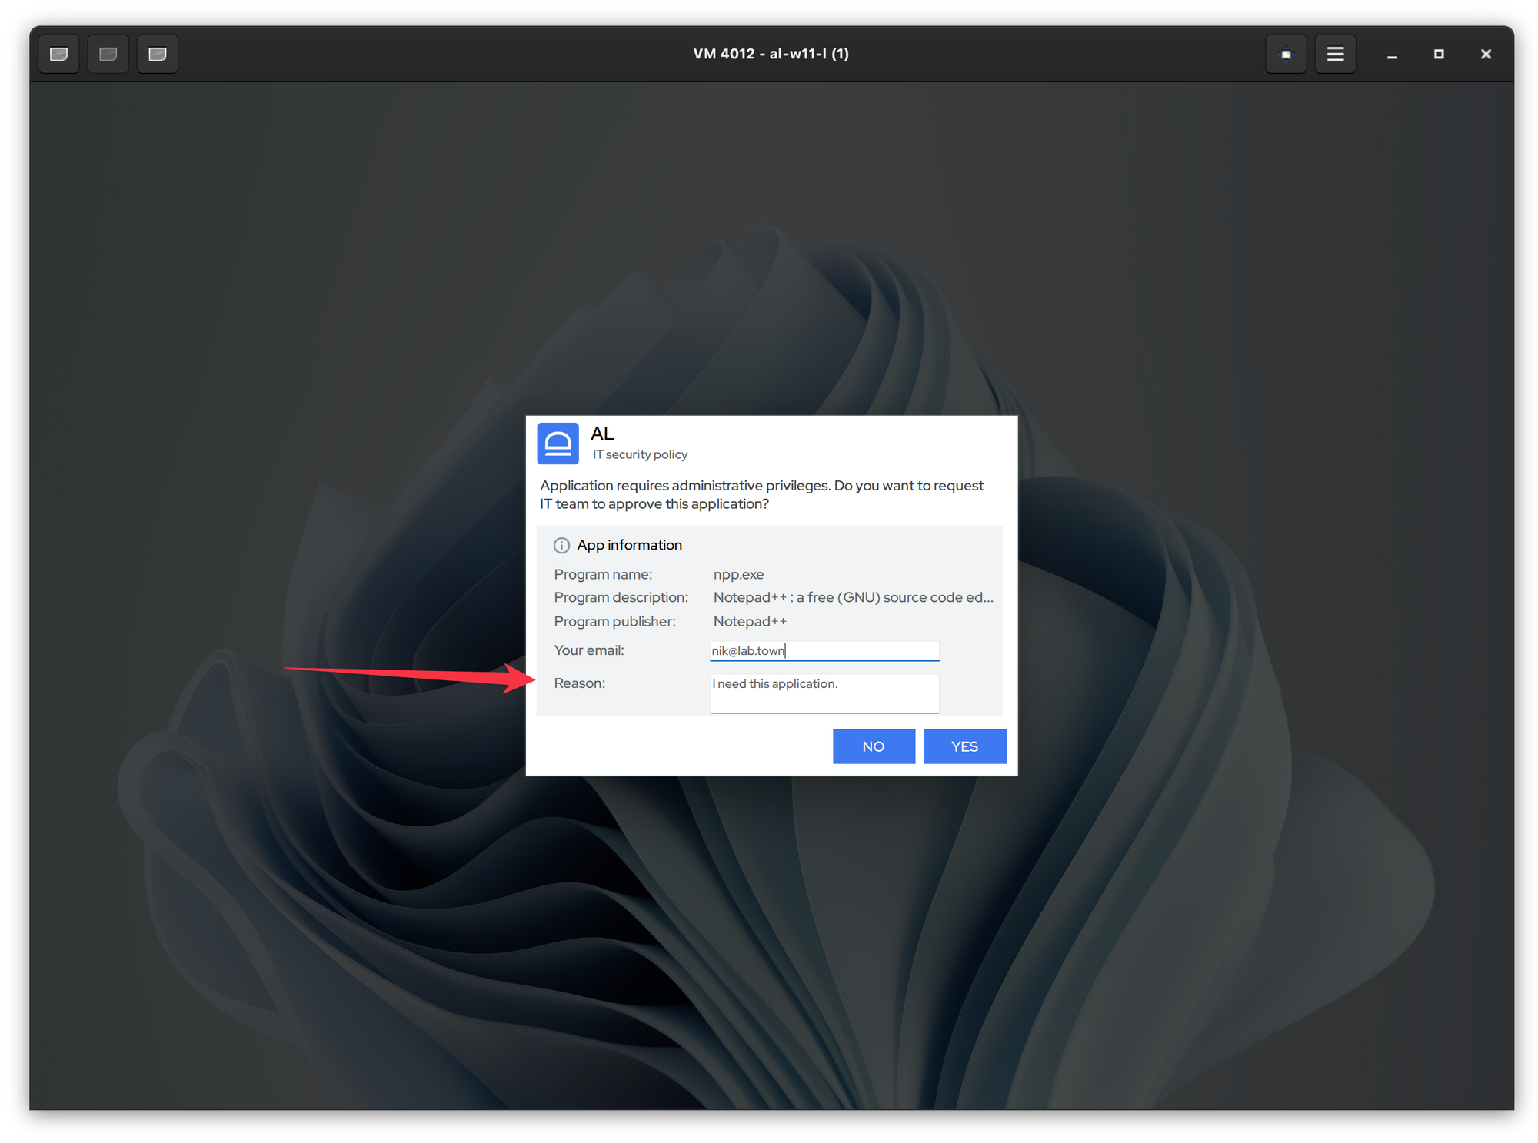The image size is (1538, 1143).
Task: Click the truncated Program description value
Action: click(853, 597)
